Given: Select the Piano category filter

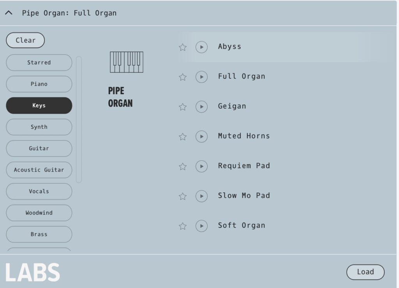Looking at the screenshot, I should point(39,84).
